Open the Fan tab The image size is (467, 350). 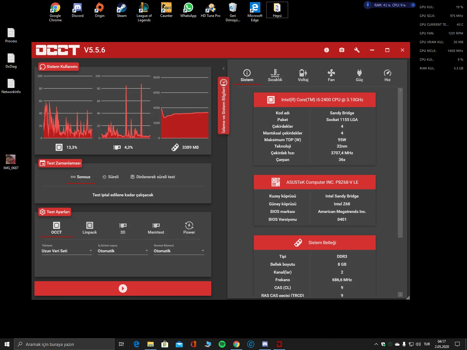click(331, 76)
